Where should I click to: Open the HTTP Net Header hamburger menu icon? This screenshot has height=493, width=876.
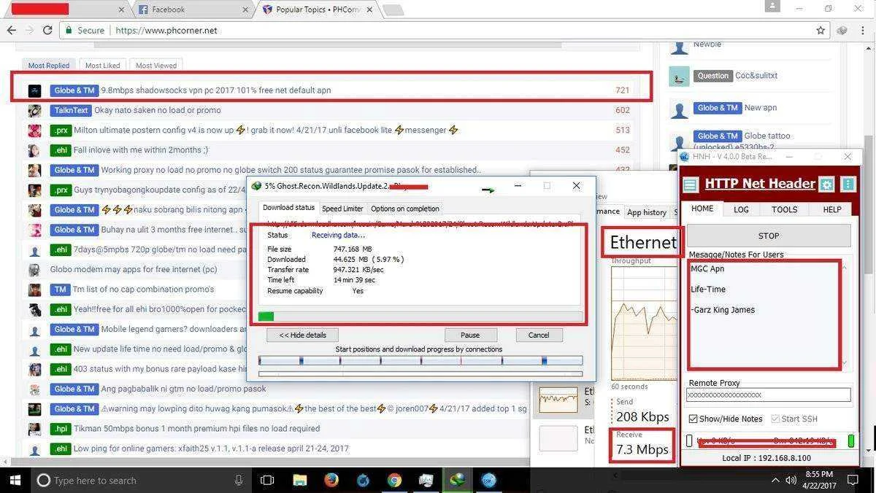pos(690,185)
